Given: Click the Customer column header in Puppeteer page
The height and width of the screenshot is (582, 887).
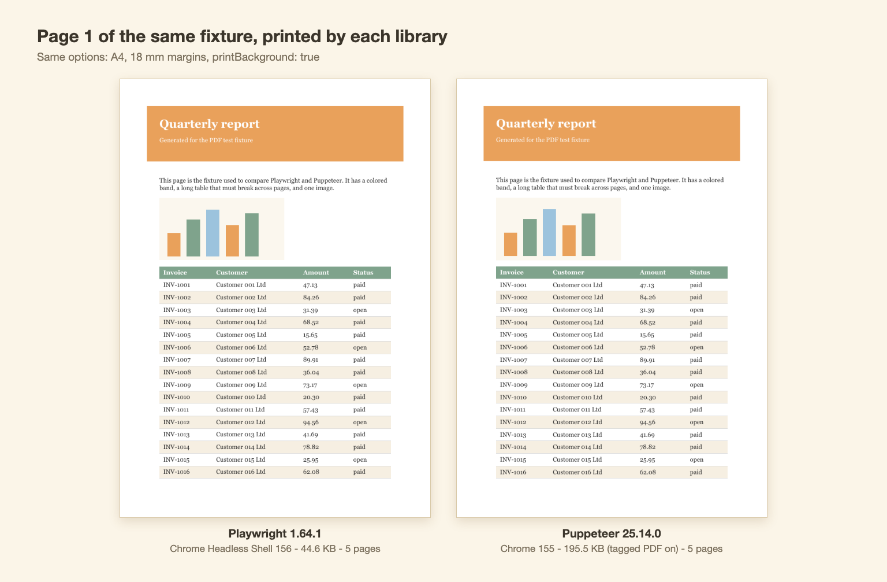Looking at the screenshot, I should pyautogui.click(x=568, y=272).
